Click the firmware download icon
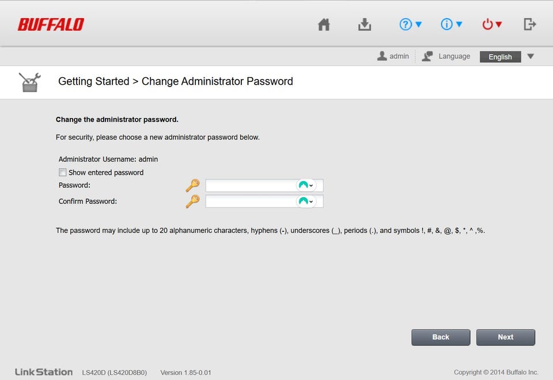Viewport: 553px width, 380px height. click(x=365, y=24)
